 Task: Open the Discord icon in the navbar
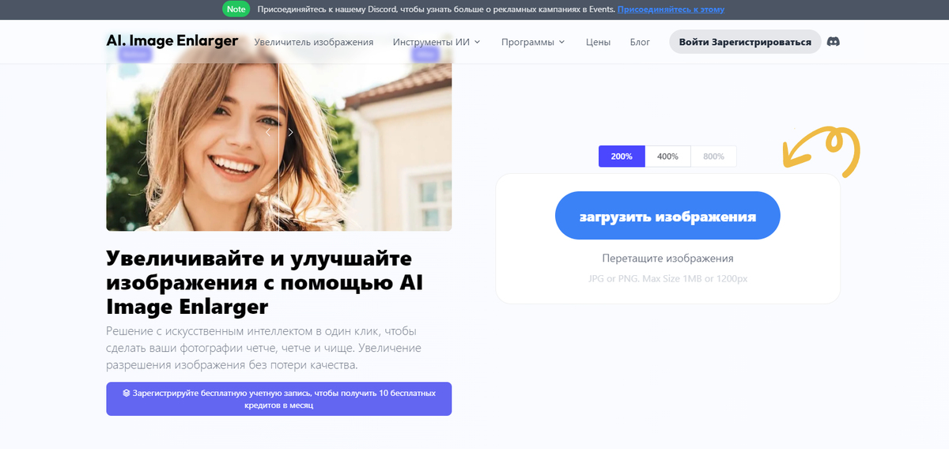coord(833,42)
